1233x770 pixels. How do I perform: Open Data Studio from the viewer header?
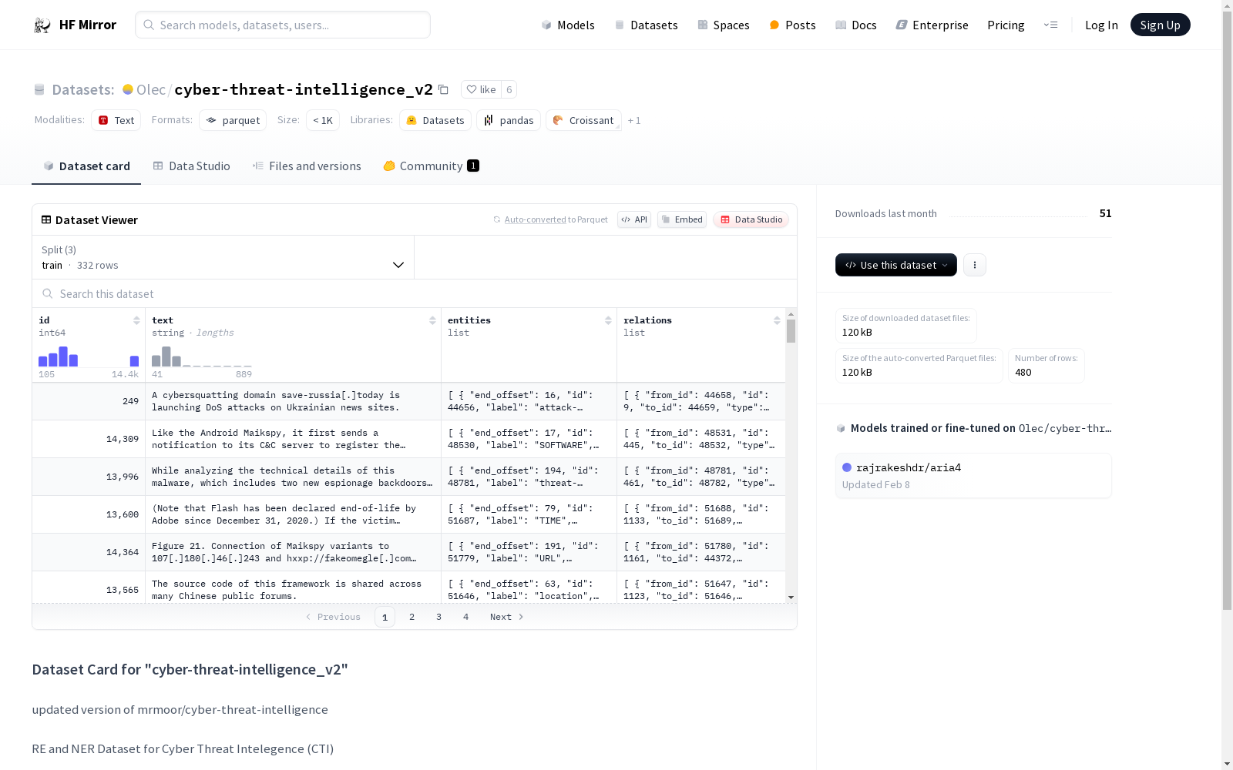tap(751, 219)
